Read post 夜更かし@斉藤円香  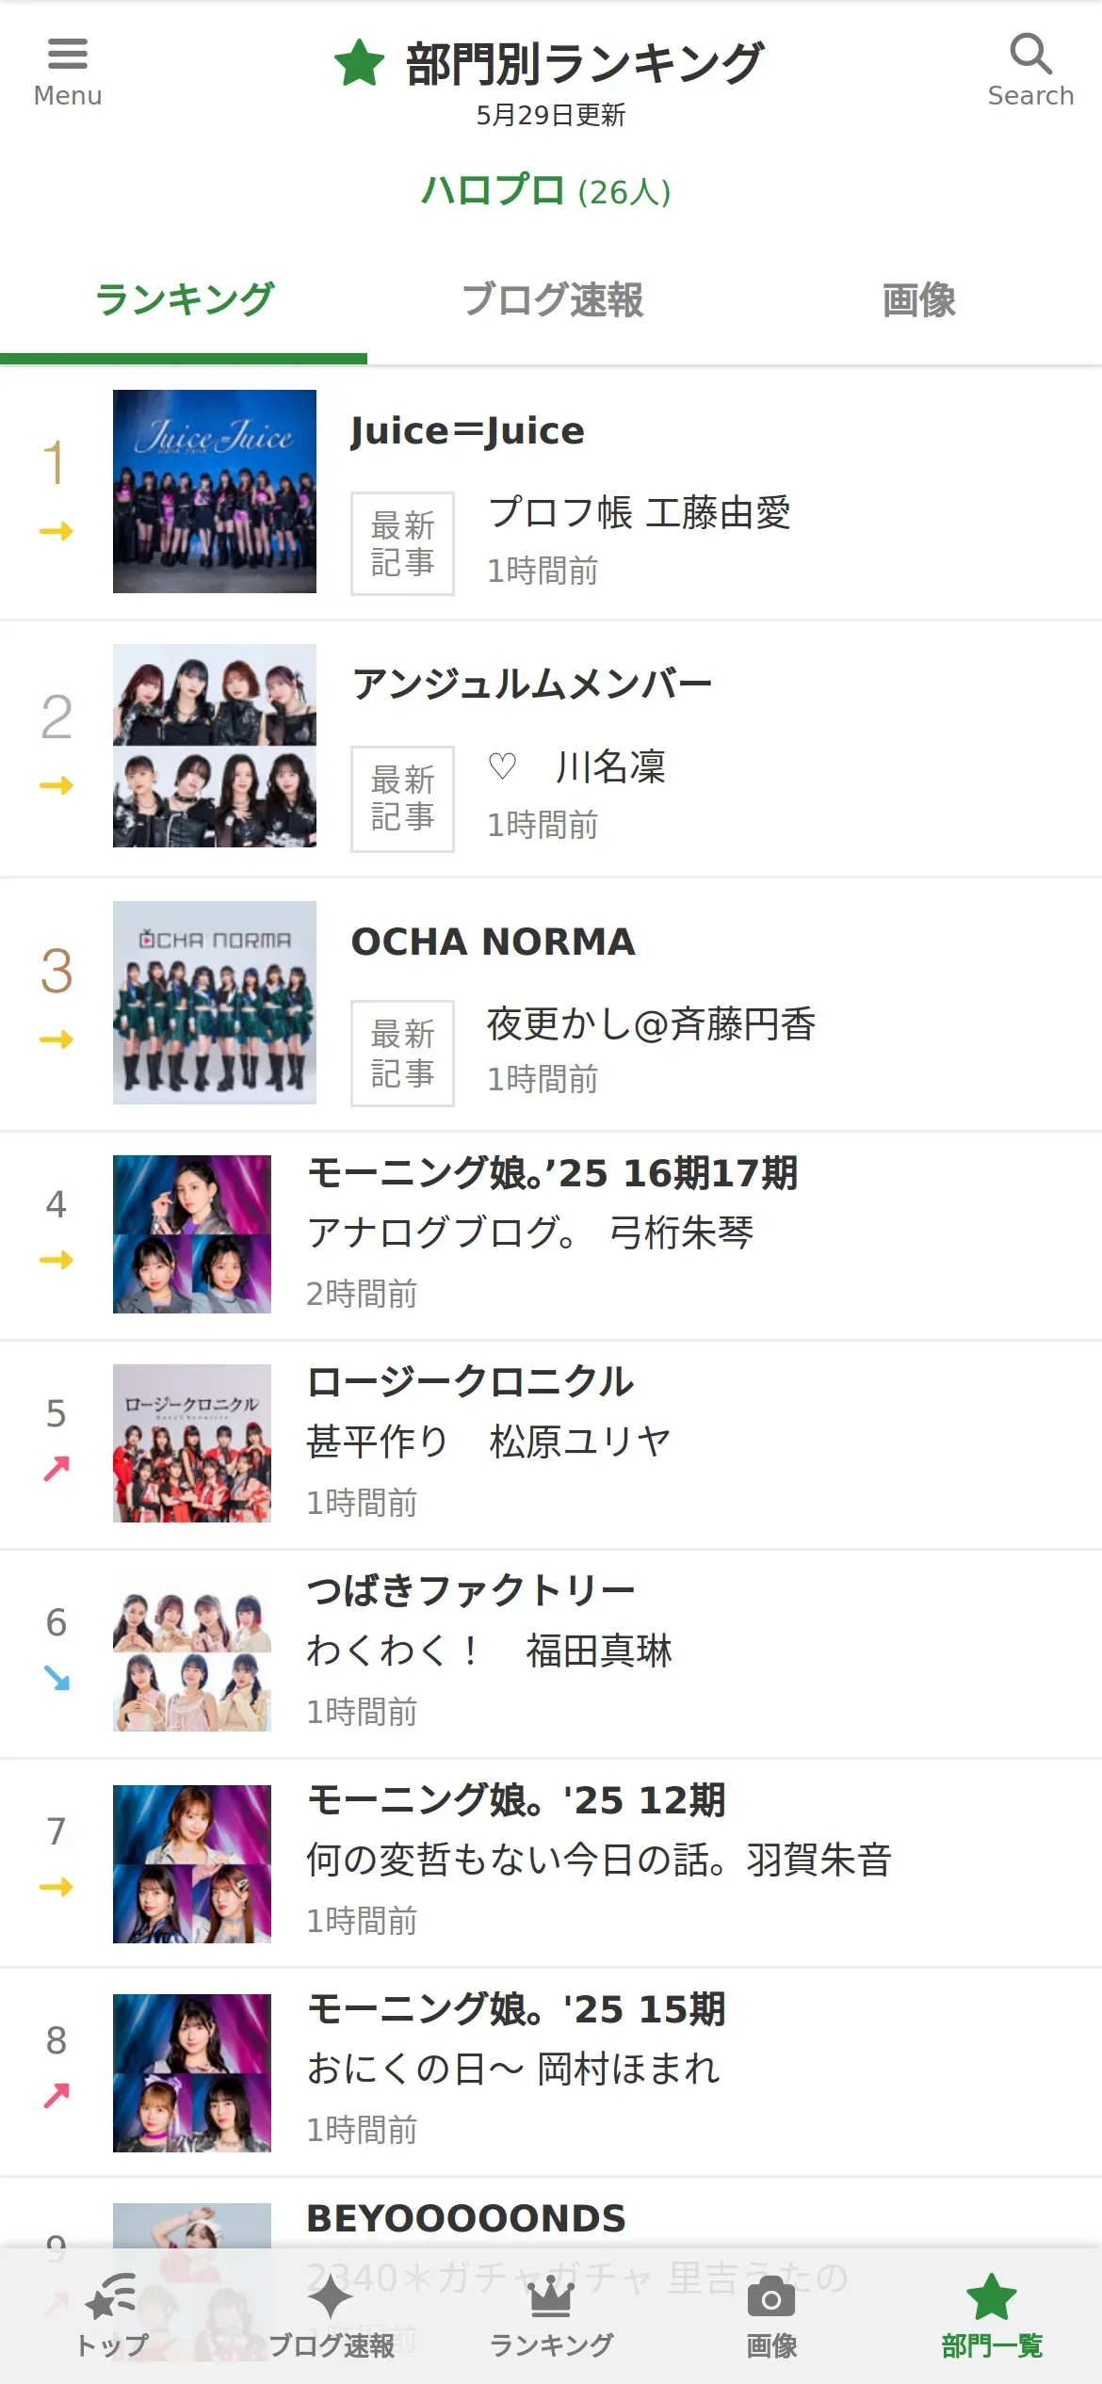point(651,1024)
